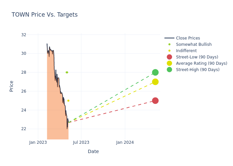
Task: Click the Indifferent dot at price 25
Action: [68, 101]
